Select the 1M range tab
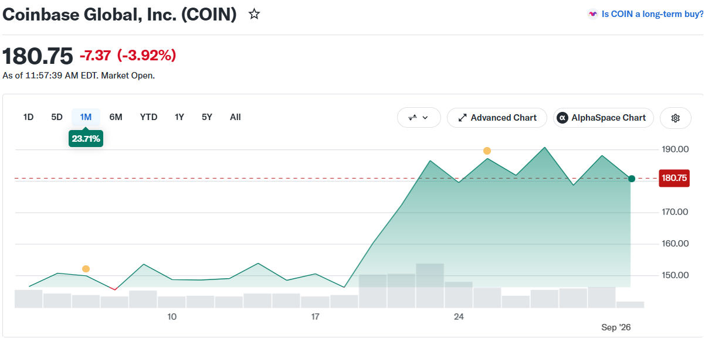Viewport: 705px width, 338px height. pyautogui.click(x=86, y=117)
